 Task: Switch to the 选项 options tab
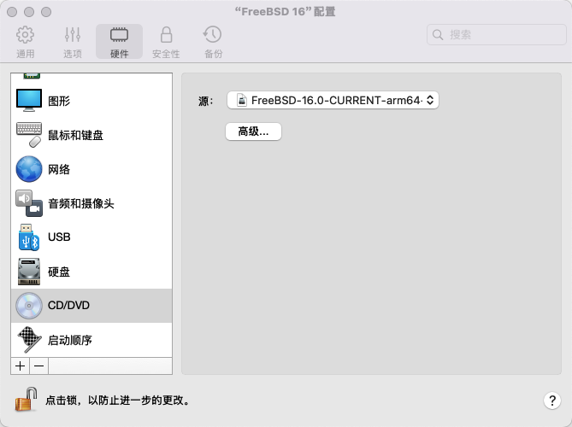pos(72,42)
